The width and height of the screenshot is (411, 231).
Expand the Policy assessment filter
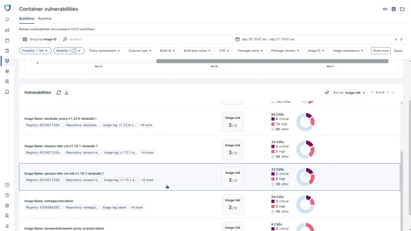(x=104, y=51)
